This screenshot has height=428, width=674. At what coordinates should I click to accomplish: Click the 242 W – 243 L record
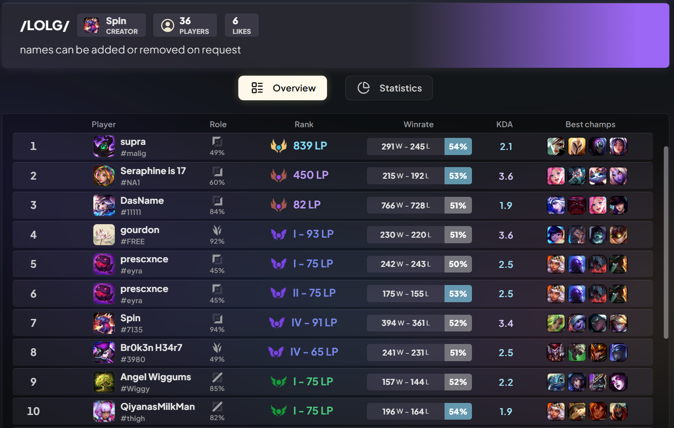click(406, 264)
